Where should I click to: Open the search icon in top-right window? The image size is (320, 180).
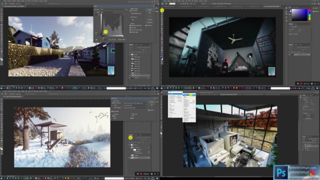point(312,3)
